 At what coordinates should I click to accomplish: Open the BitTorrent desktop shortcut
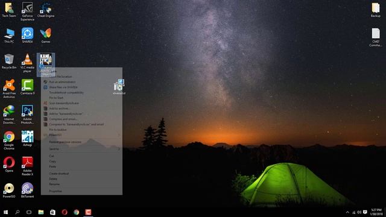[27, 190]
